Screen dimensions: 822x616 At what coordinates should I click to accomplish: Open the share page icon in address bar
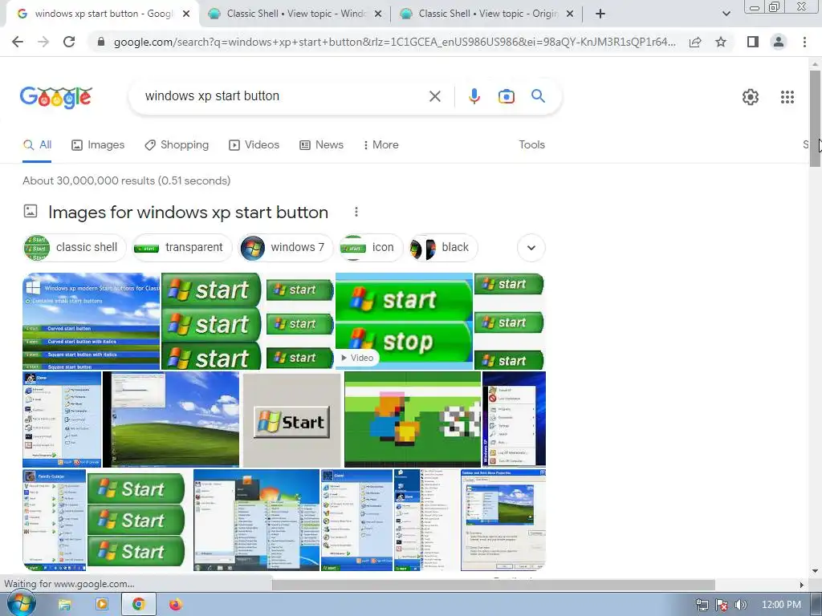[695, 42]
